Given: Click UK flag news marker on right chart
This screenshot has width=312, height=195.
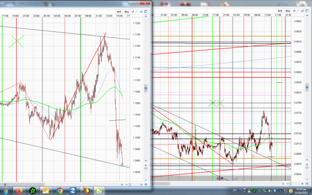Looking at the screenshot, I should (236, 179).
